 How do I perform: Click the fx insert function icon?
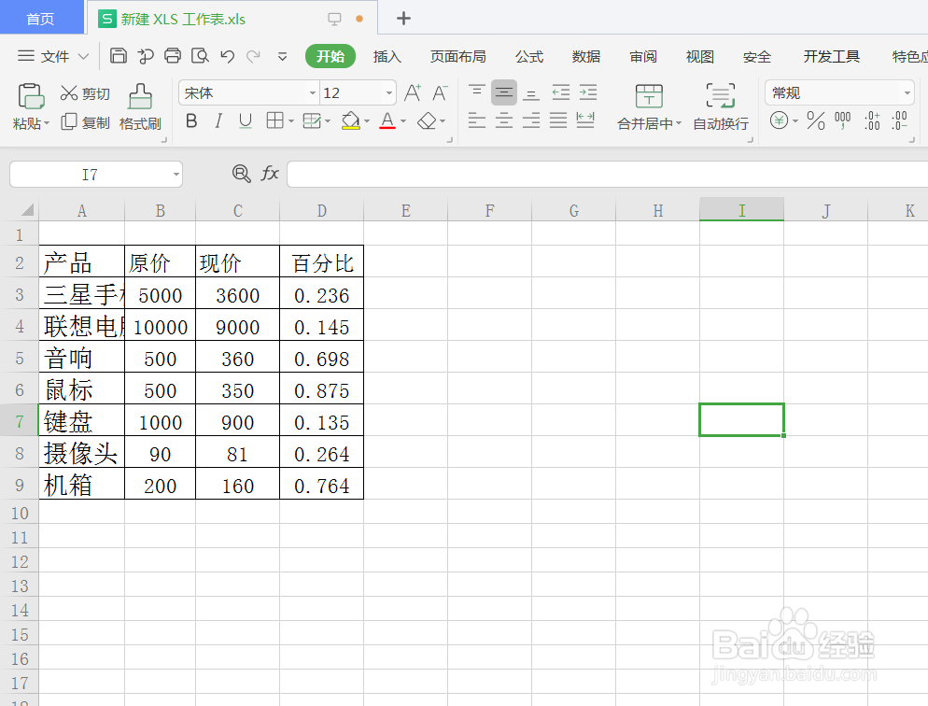[270, 174]
